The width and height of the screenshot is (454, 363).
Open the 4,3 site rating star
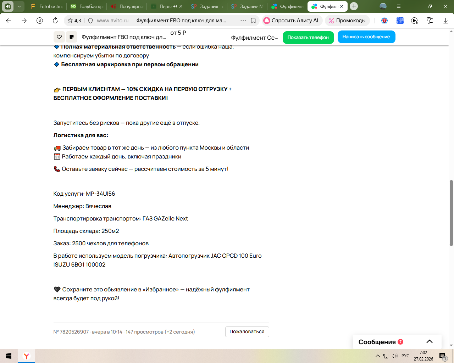click(74, 21)
